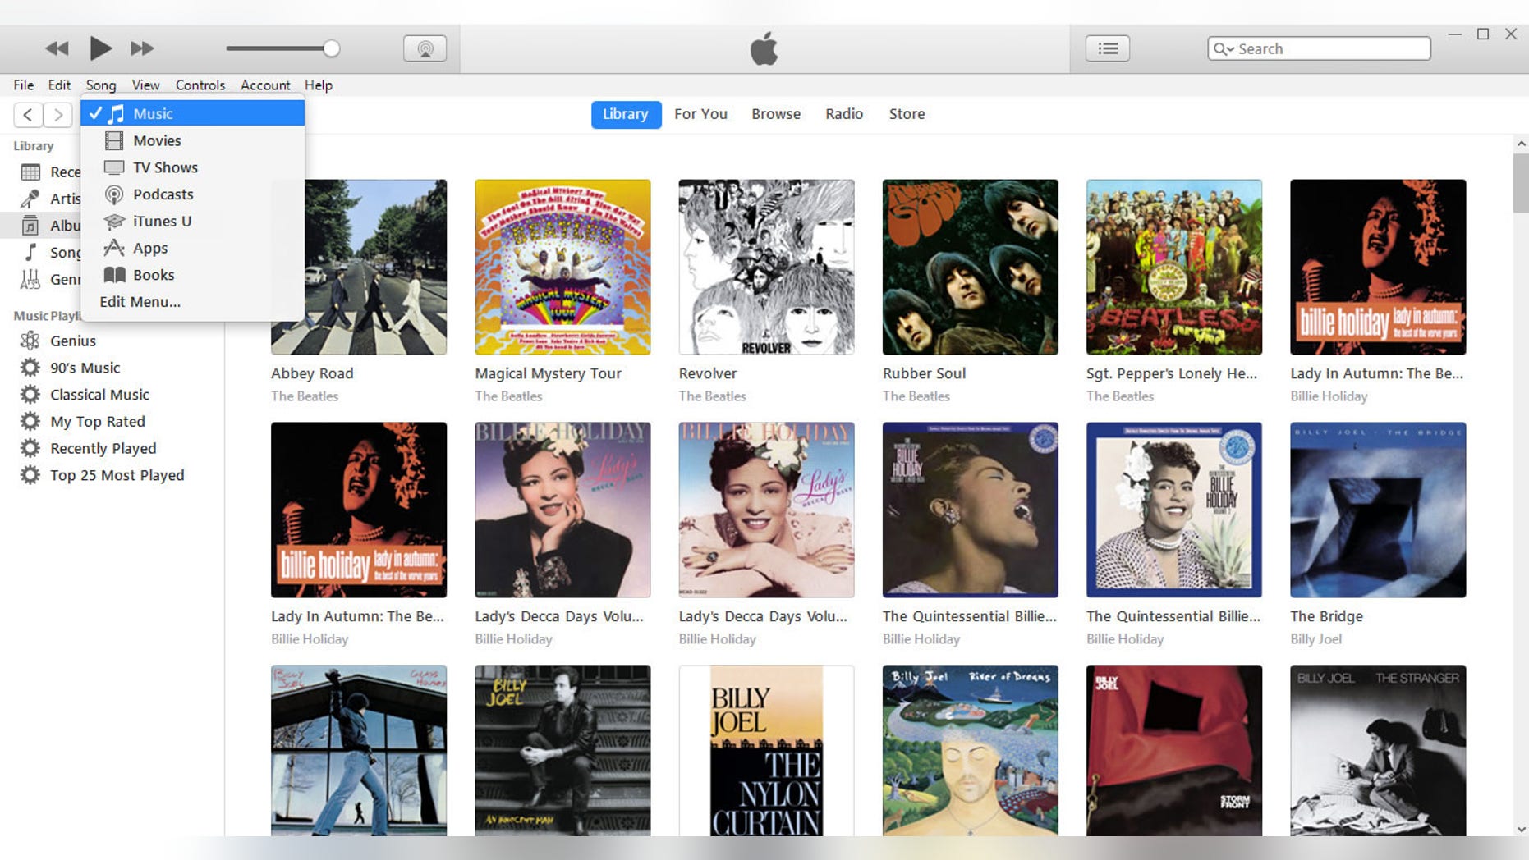The image size is (1529, 860).
Task: Open the Controls menu
Action: (x=200, y=85)
